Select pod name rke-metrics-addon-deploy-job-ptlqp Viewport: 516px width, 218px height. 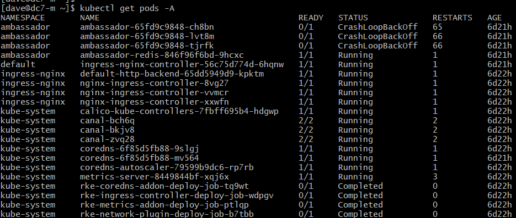(164, 205)
